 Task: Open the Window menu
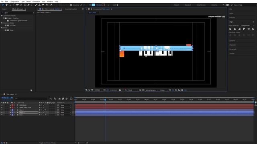[x=50, y=2]
